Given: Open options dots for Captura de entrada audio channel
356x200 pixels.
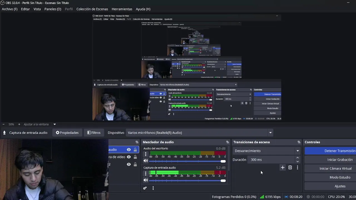Looking at the screenshot, I should click(145, 173).
